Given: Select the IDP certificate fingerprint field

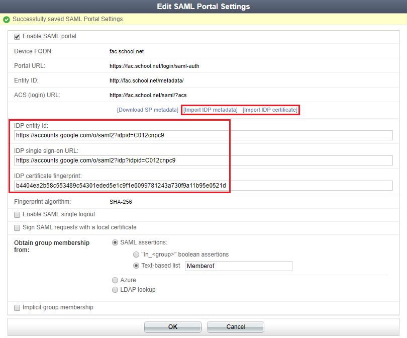Looking at the screenshot, I should (x=203, y=186).
